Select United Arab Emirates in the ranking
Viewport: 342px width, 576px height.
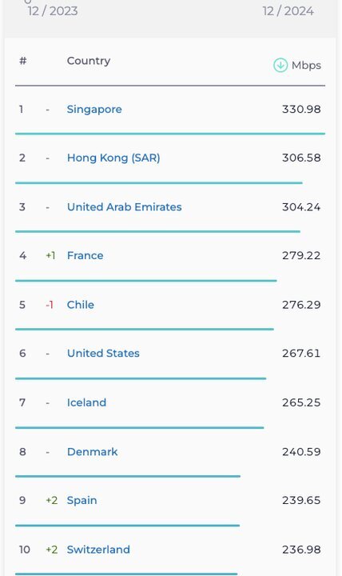point(125,207)
